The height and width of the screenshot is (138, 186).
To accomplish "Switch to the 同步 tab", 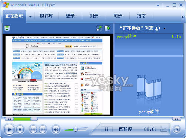I will tap(117, 16).
